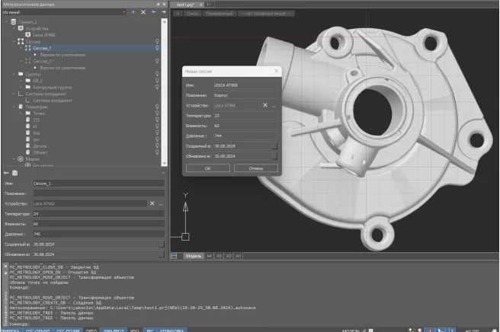Switch to the Модель tab

click(194, 256)
